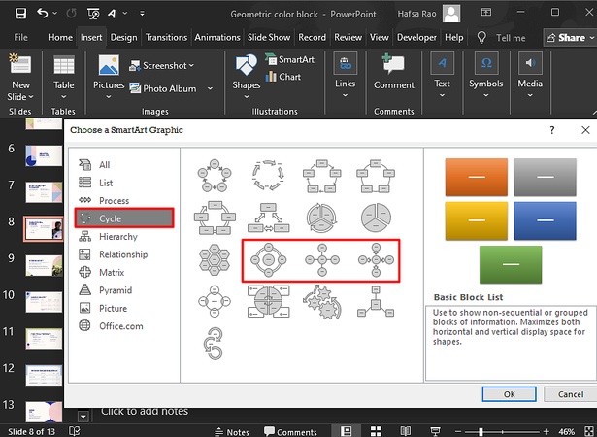Click the Undo icon in Quick Access
The image size is (597, 437).
pos(44,15)
